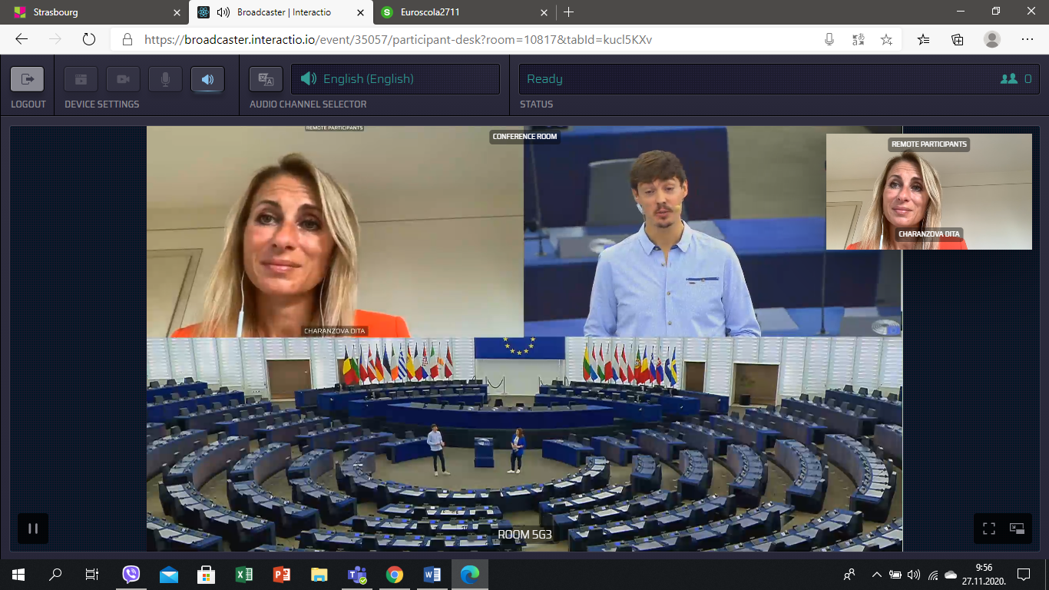
Task: Pause the video stream
Action: (33, 529)
